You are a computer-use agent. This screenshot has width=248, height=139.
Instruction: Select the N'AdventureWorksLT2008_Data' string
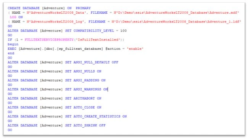click(x=56, y=13)
